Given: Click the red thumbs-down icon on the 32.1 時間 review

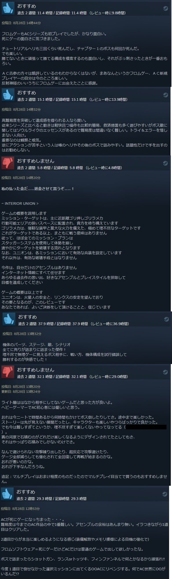Looking at the screenshot, I should tap(8, 372).
